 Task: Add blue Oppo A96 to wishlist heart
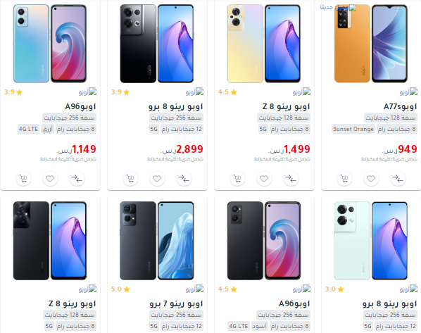pos(50,179)
